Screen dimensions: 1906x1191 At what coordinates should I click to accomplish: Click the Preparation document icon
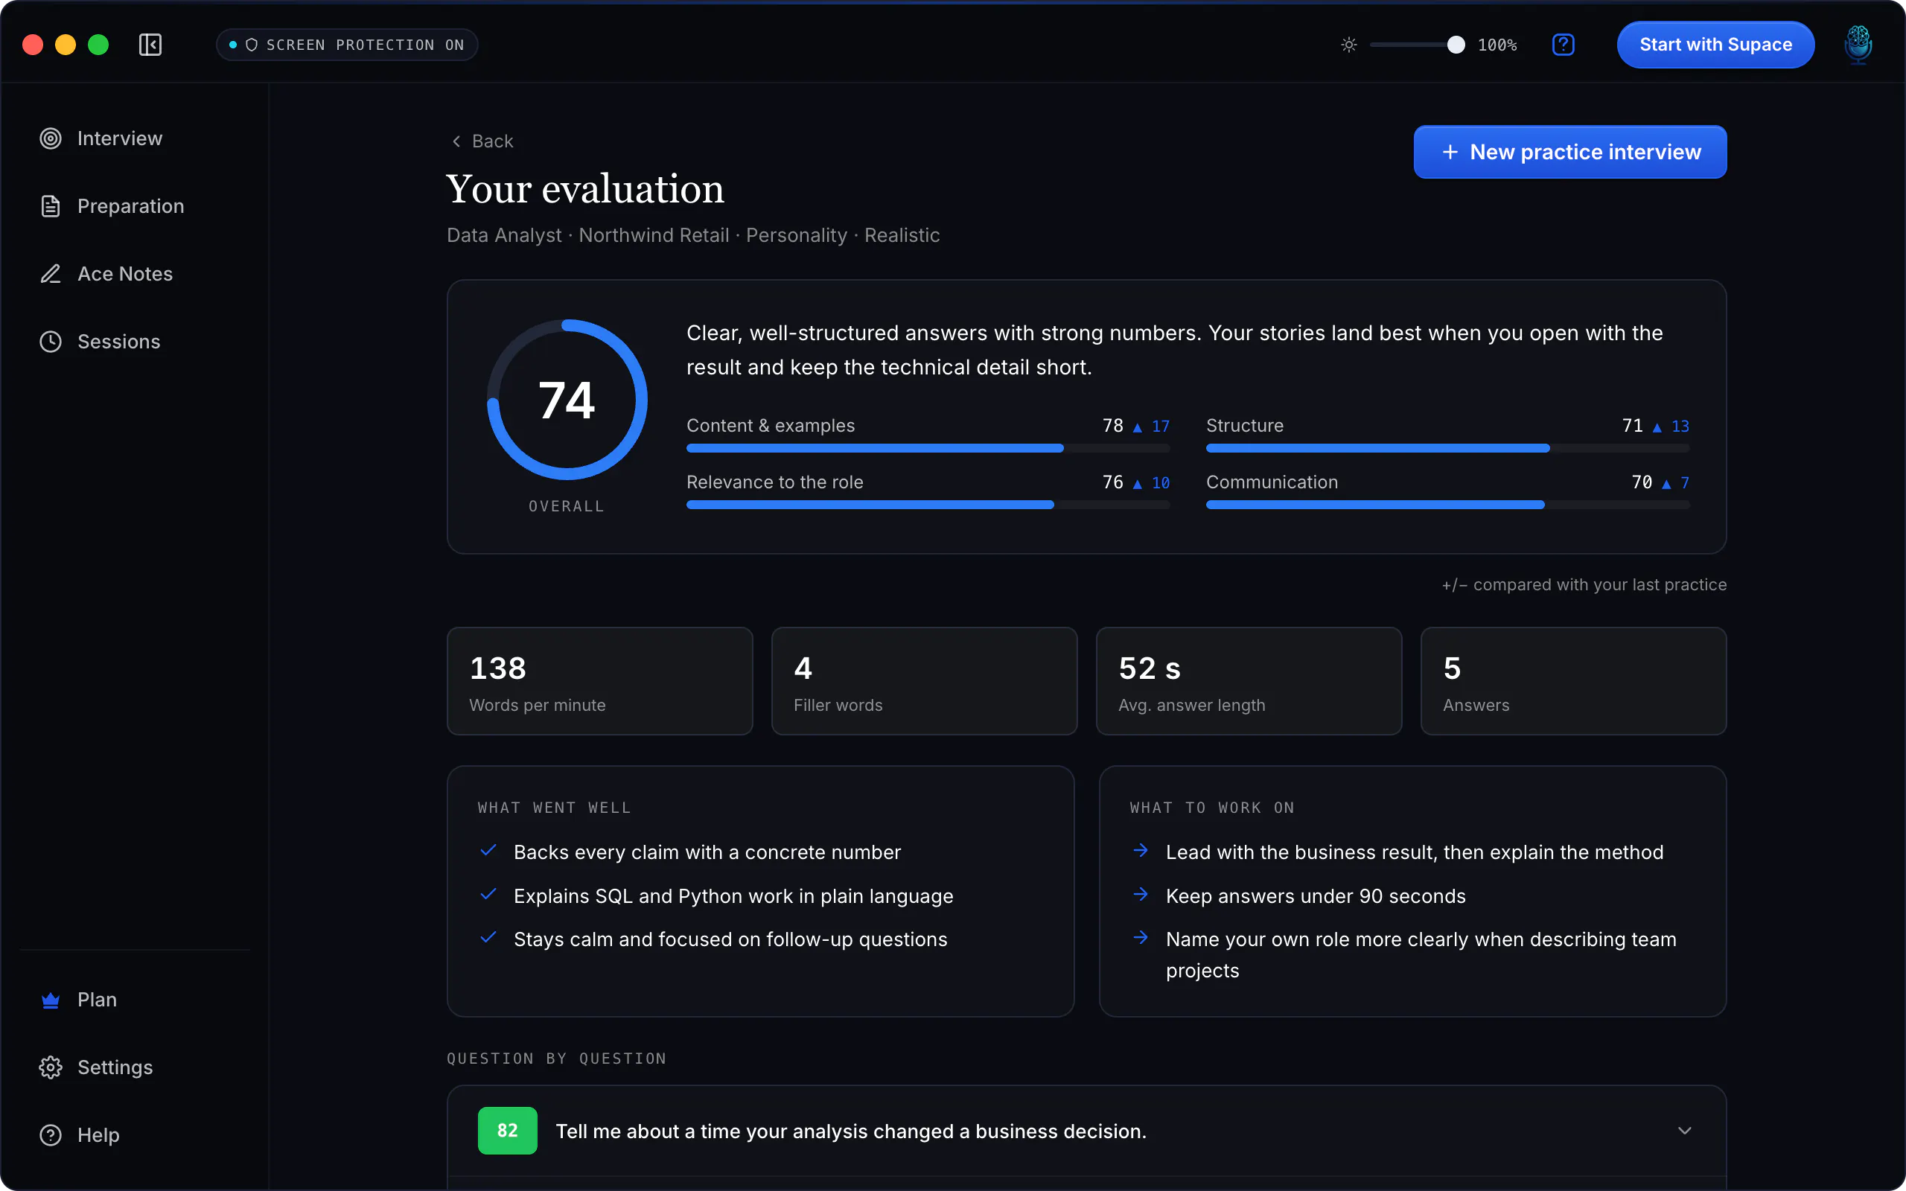pos(51,206)
